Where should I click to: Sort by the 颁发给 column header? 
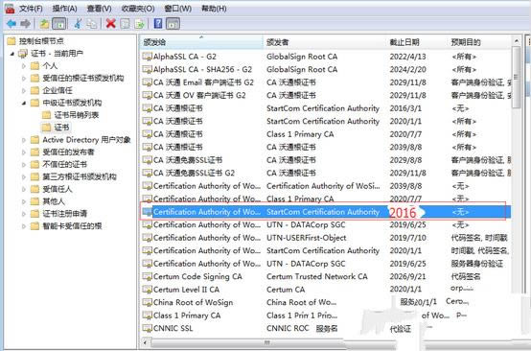pos(201,42)
